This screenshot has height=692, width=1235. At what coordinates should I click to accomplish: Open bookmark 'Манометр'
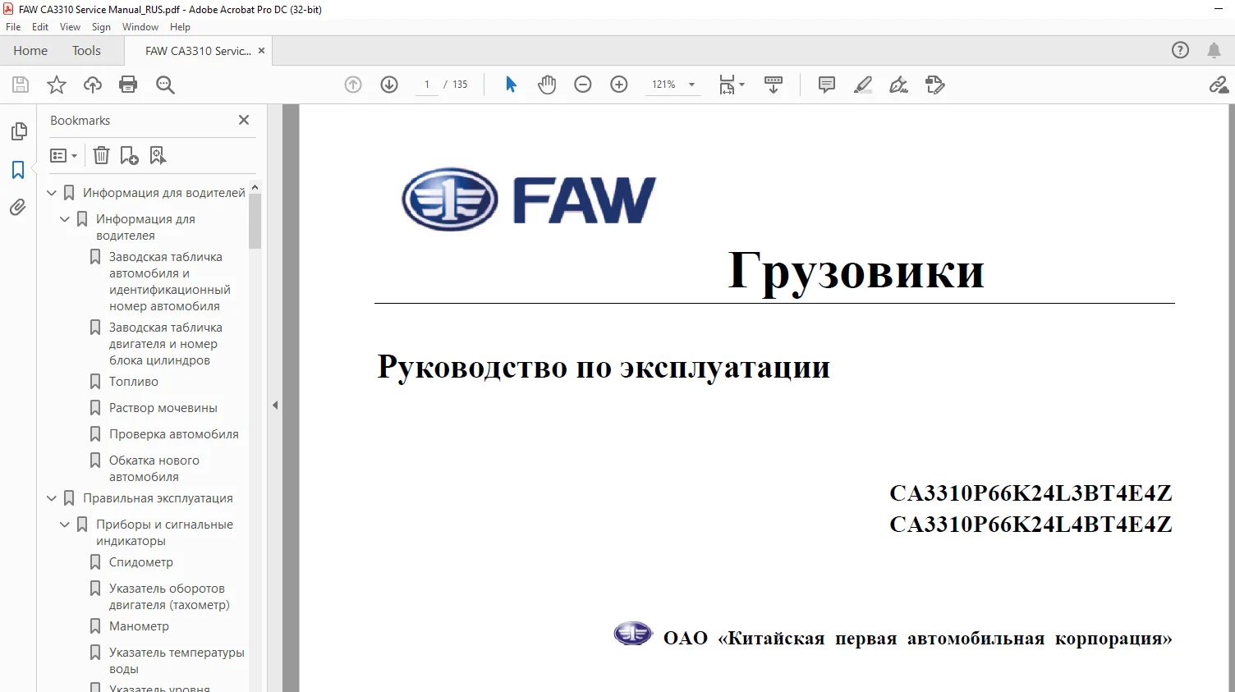click(139, 626)
